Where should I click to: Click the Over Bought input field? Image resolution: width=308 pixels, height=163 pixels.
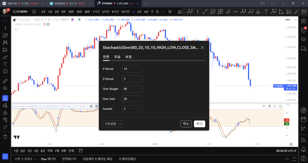[132, 89]
